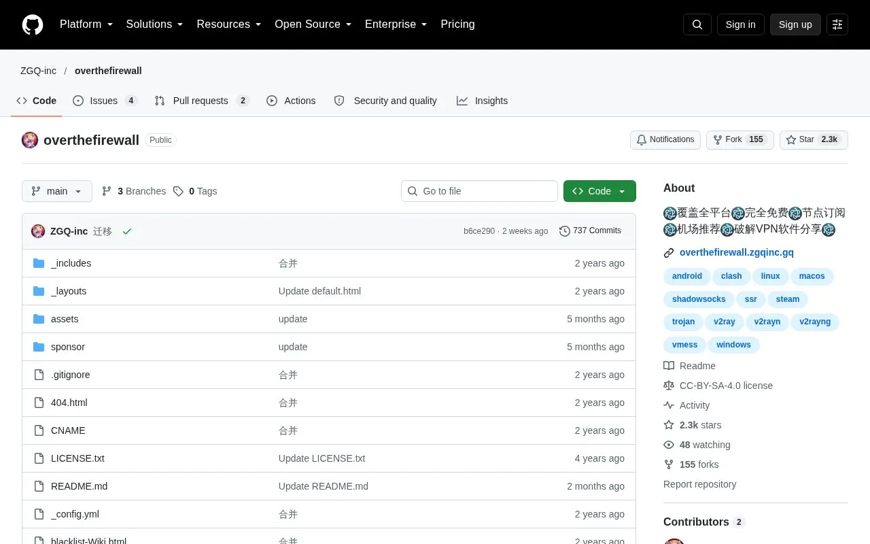Click the Go to file search field
870x544 pixels.
[x=479, y=191]
